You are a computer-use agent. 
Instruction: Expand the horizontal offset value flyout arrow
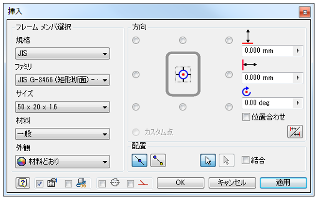coord(298,77)
